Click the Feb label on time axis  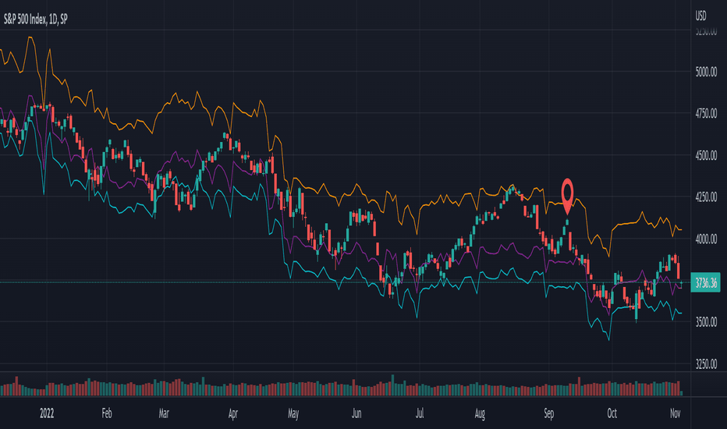coord(107,413)
